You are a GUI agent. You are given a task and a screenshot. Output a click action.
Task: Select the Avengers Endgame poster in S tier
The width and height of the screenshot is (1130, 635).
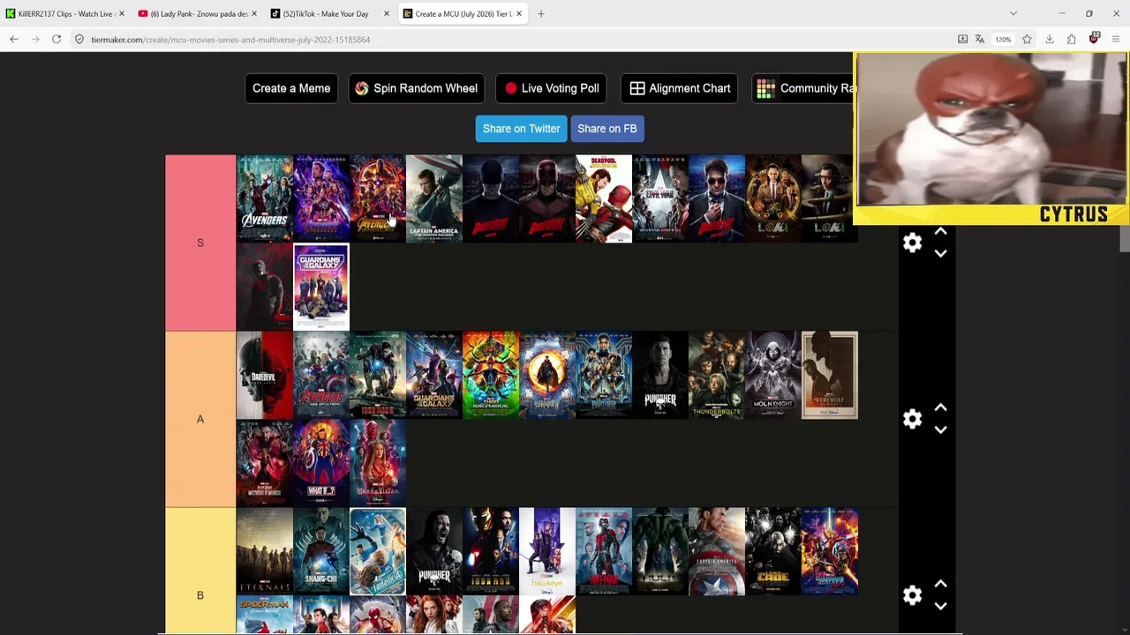[321, 198]
